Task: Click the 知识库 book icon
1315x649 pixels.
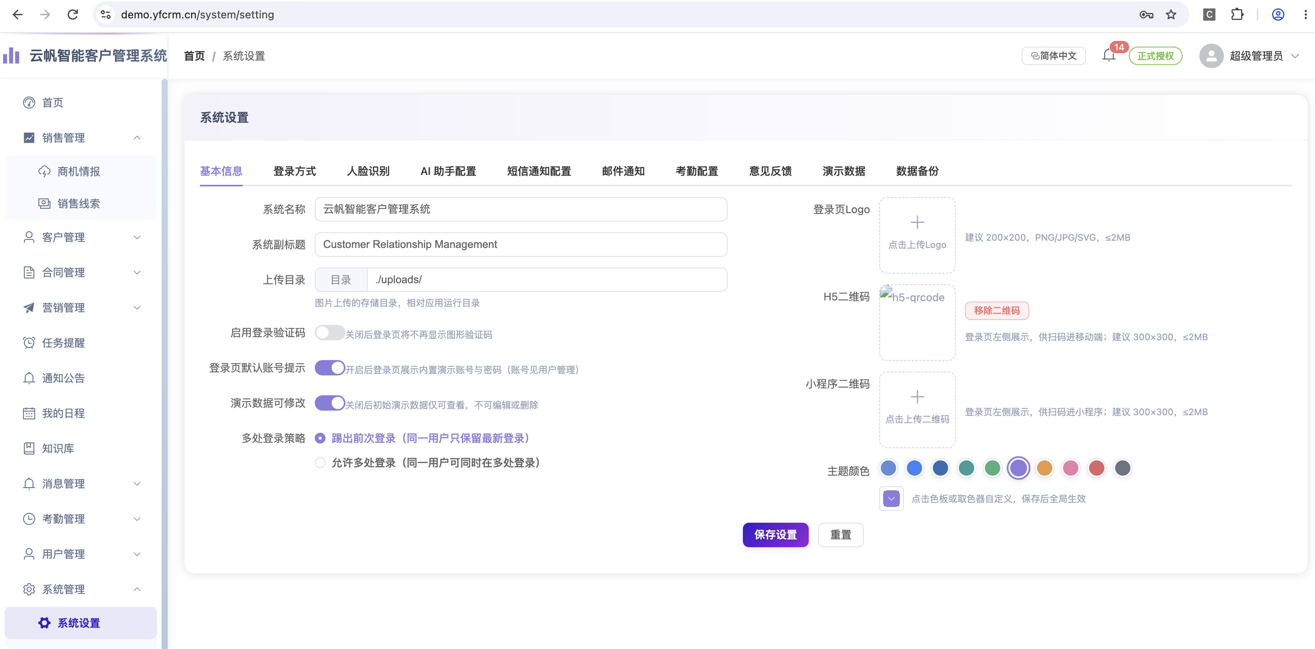Action: click(29, 448)
